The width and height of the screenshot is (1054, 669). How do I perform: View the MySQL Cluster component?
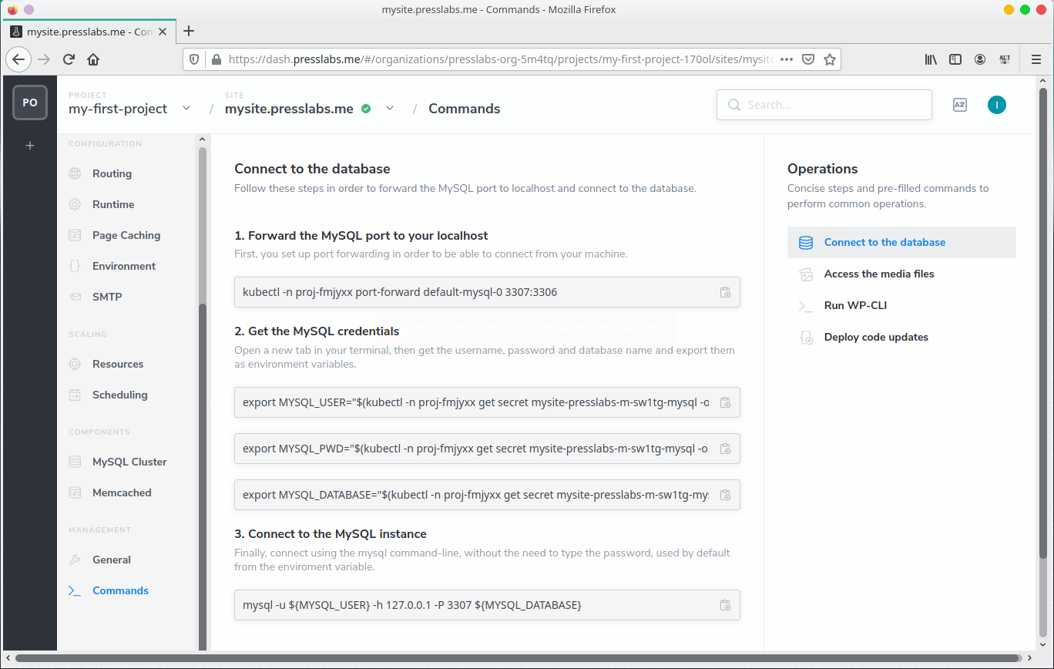(129, 462)
